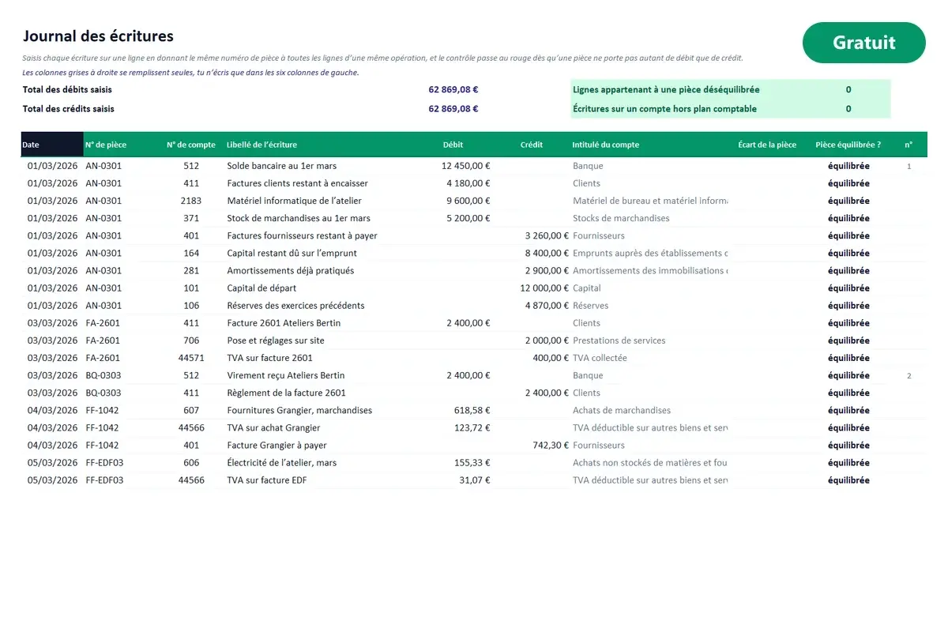Click Stock de marchandises au 1er mars
Screen dimensions: 948x632
(x=299, y=218)
